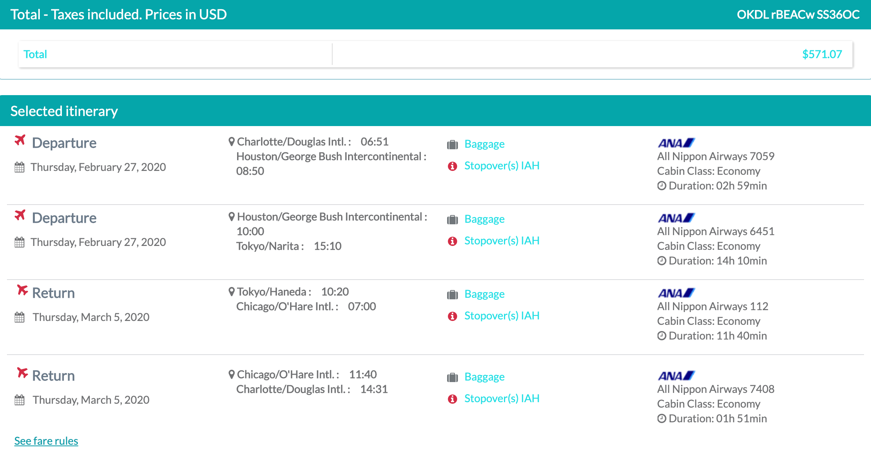Viewport: 871px width, 454px height.
Task: Click the $571.07 total price
Action: click(822, 55)
